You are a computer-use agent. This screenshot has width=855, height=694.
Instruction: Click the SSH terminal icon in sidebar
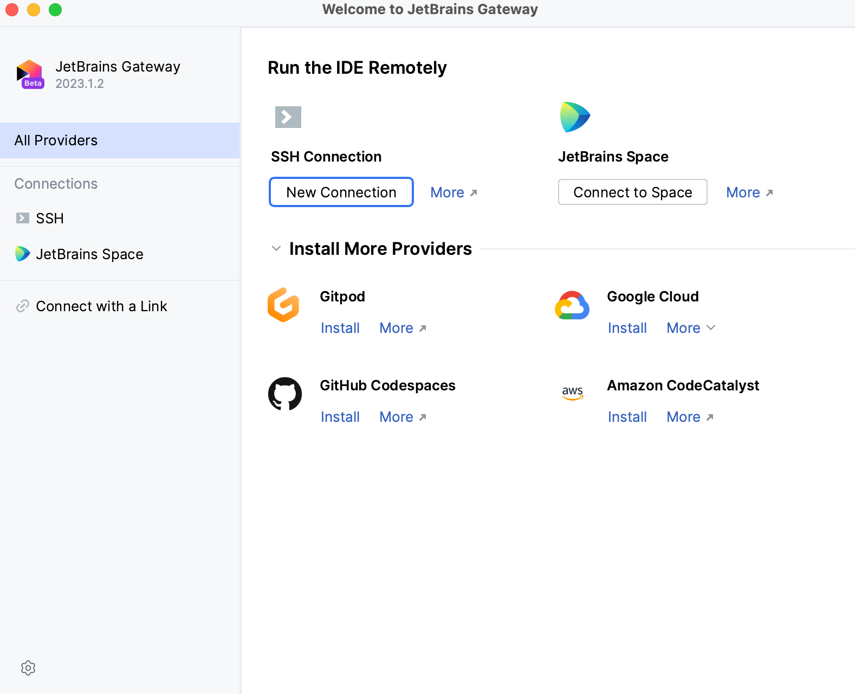23,218
